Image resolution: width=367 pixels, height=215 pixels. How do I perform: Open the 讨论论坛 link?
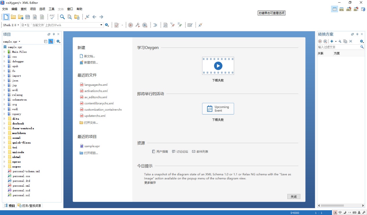tap(180, 152)
